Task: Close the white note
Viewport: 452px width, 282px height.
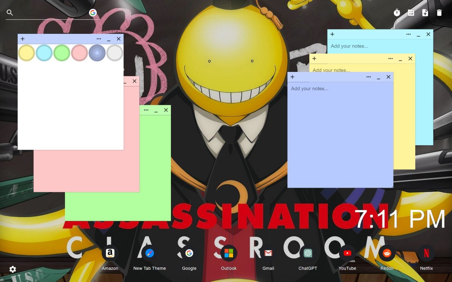Action: pos(119,39)
